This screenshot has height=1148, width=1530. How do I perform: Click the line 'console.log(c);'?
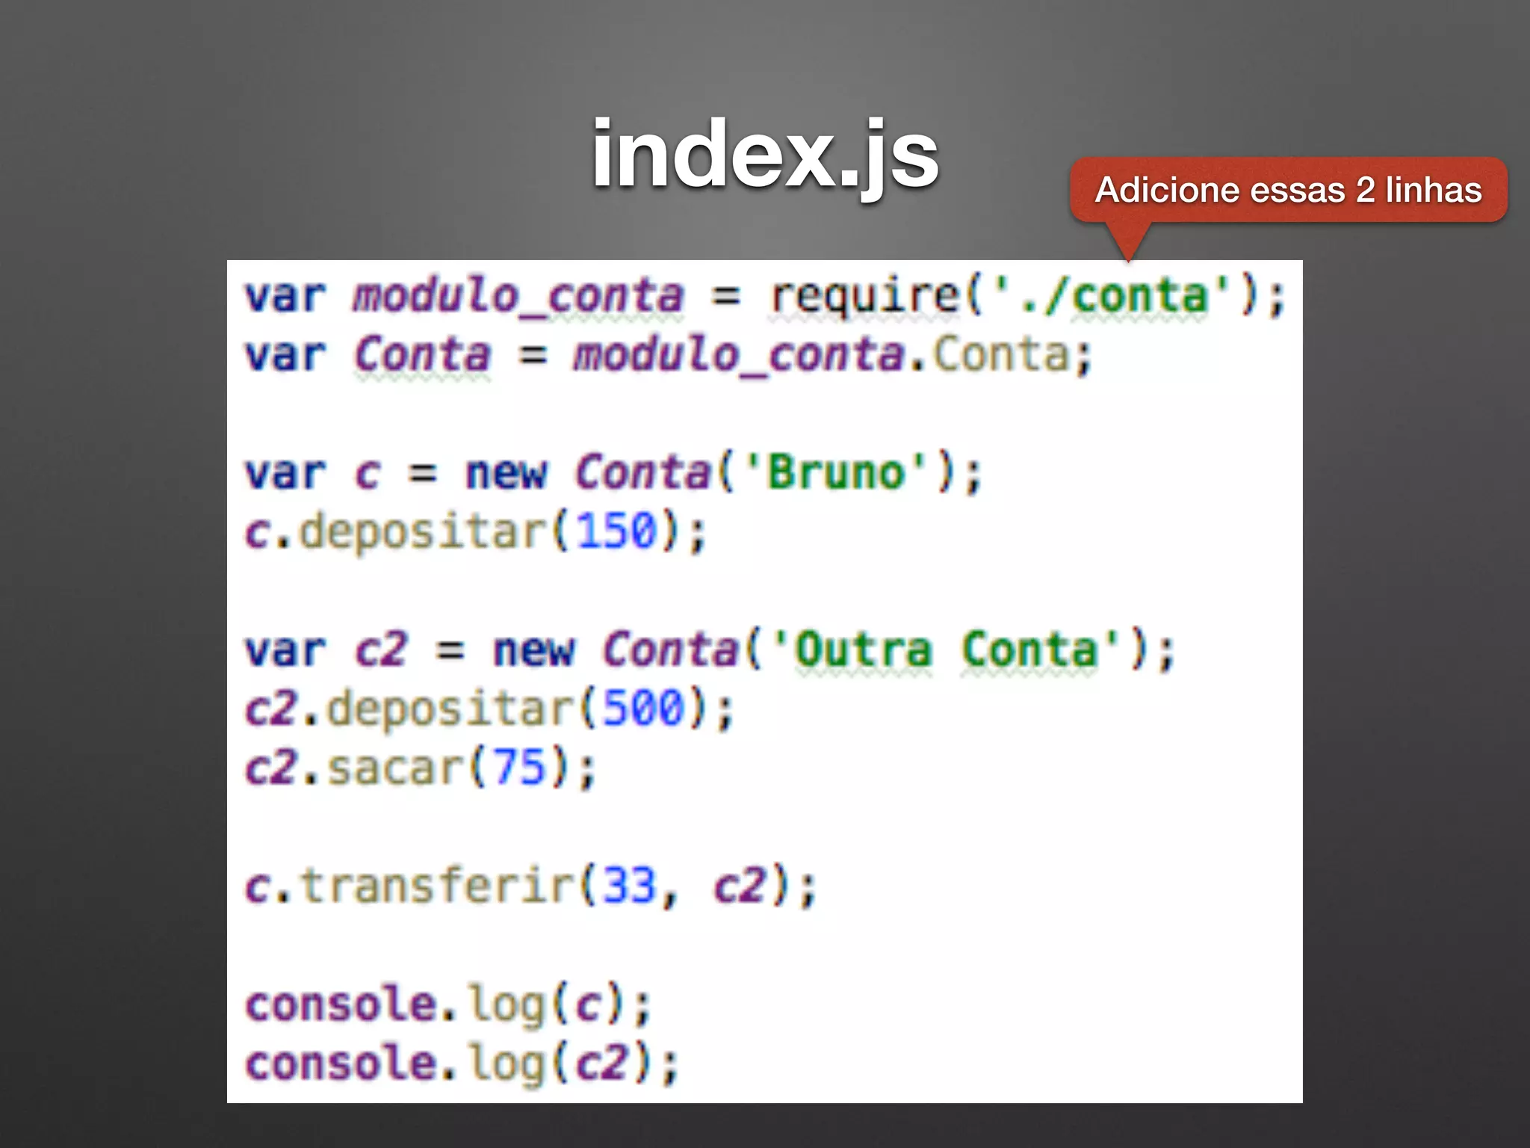click(448, 1006)
